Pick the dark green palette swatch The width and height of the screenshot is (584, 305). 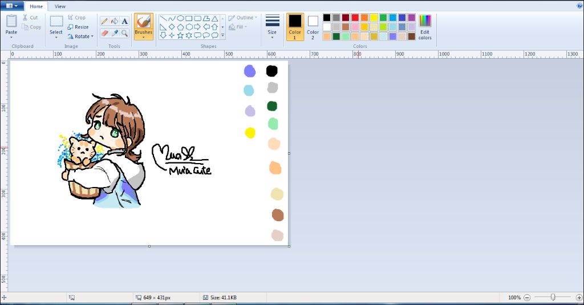pos(336,36)
